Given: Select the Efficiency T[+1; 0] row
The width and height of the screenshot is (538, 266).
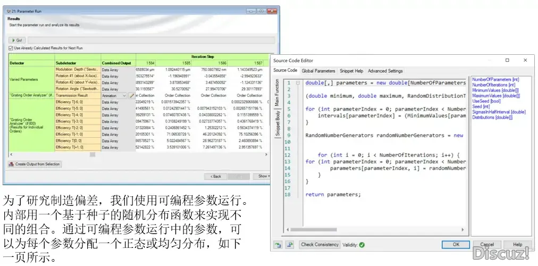Looking at the screenshot, I should tap(78, 147).
